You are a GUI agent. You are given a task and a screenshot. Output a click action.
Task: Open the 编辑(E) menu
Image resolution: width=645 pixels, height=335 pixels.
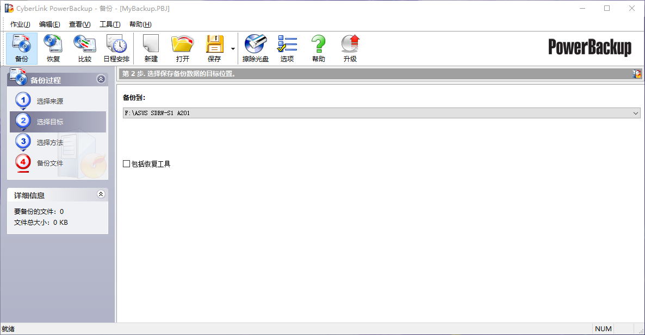[x=50, y=24]
